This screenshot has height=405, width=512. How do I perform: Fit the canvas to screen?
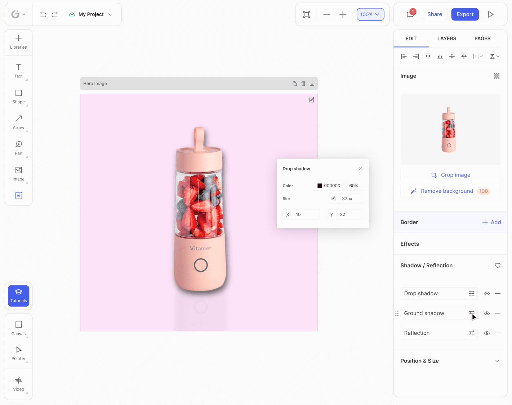click(x=307, y=14)
